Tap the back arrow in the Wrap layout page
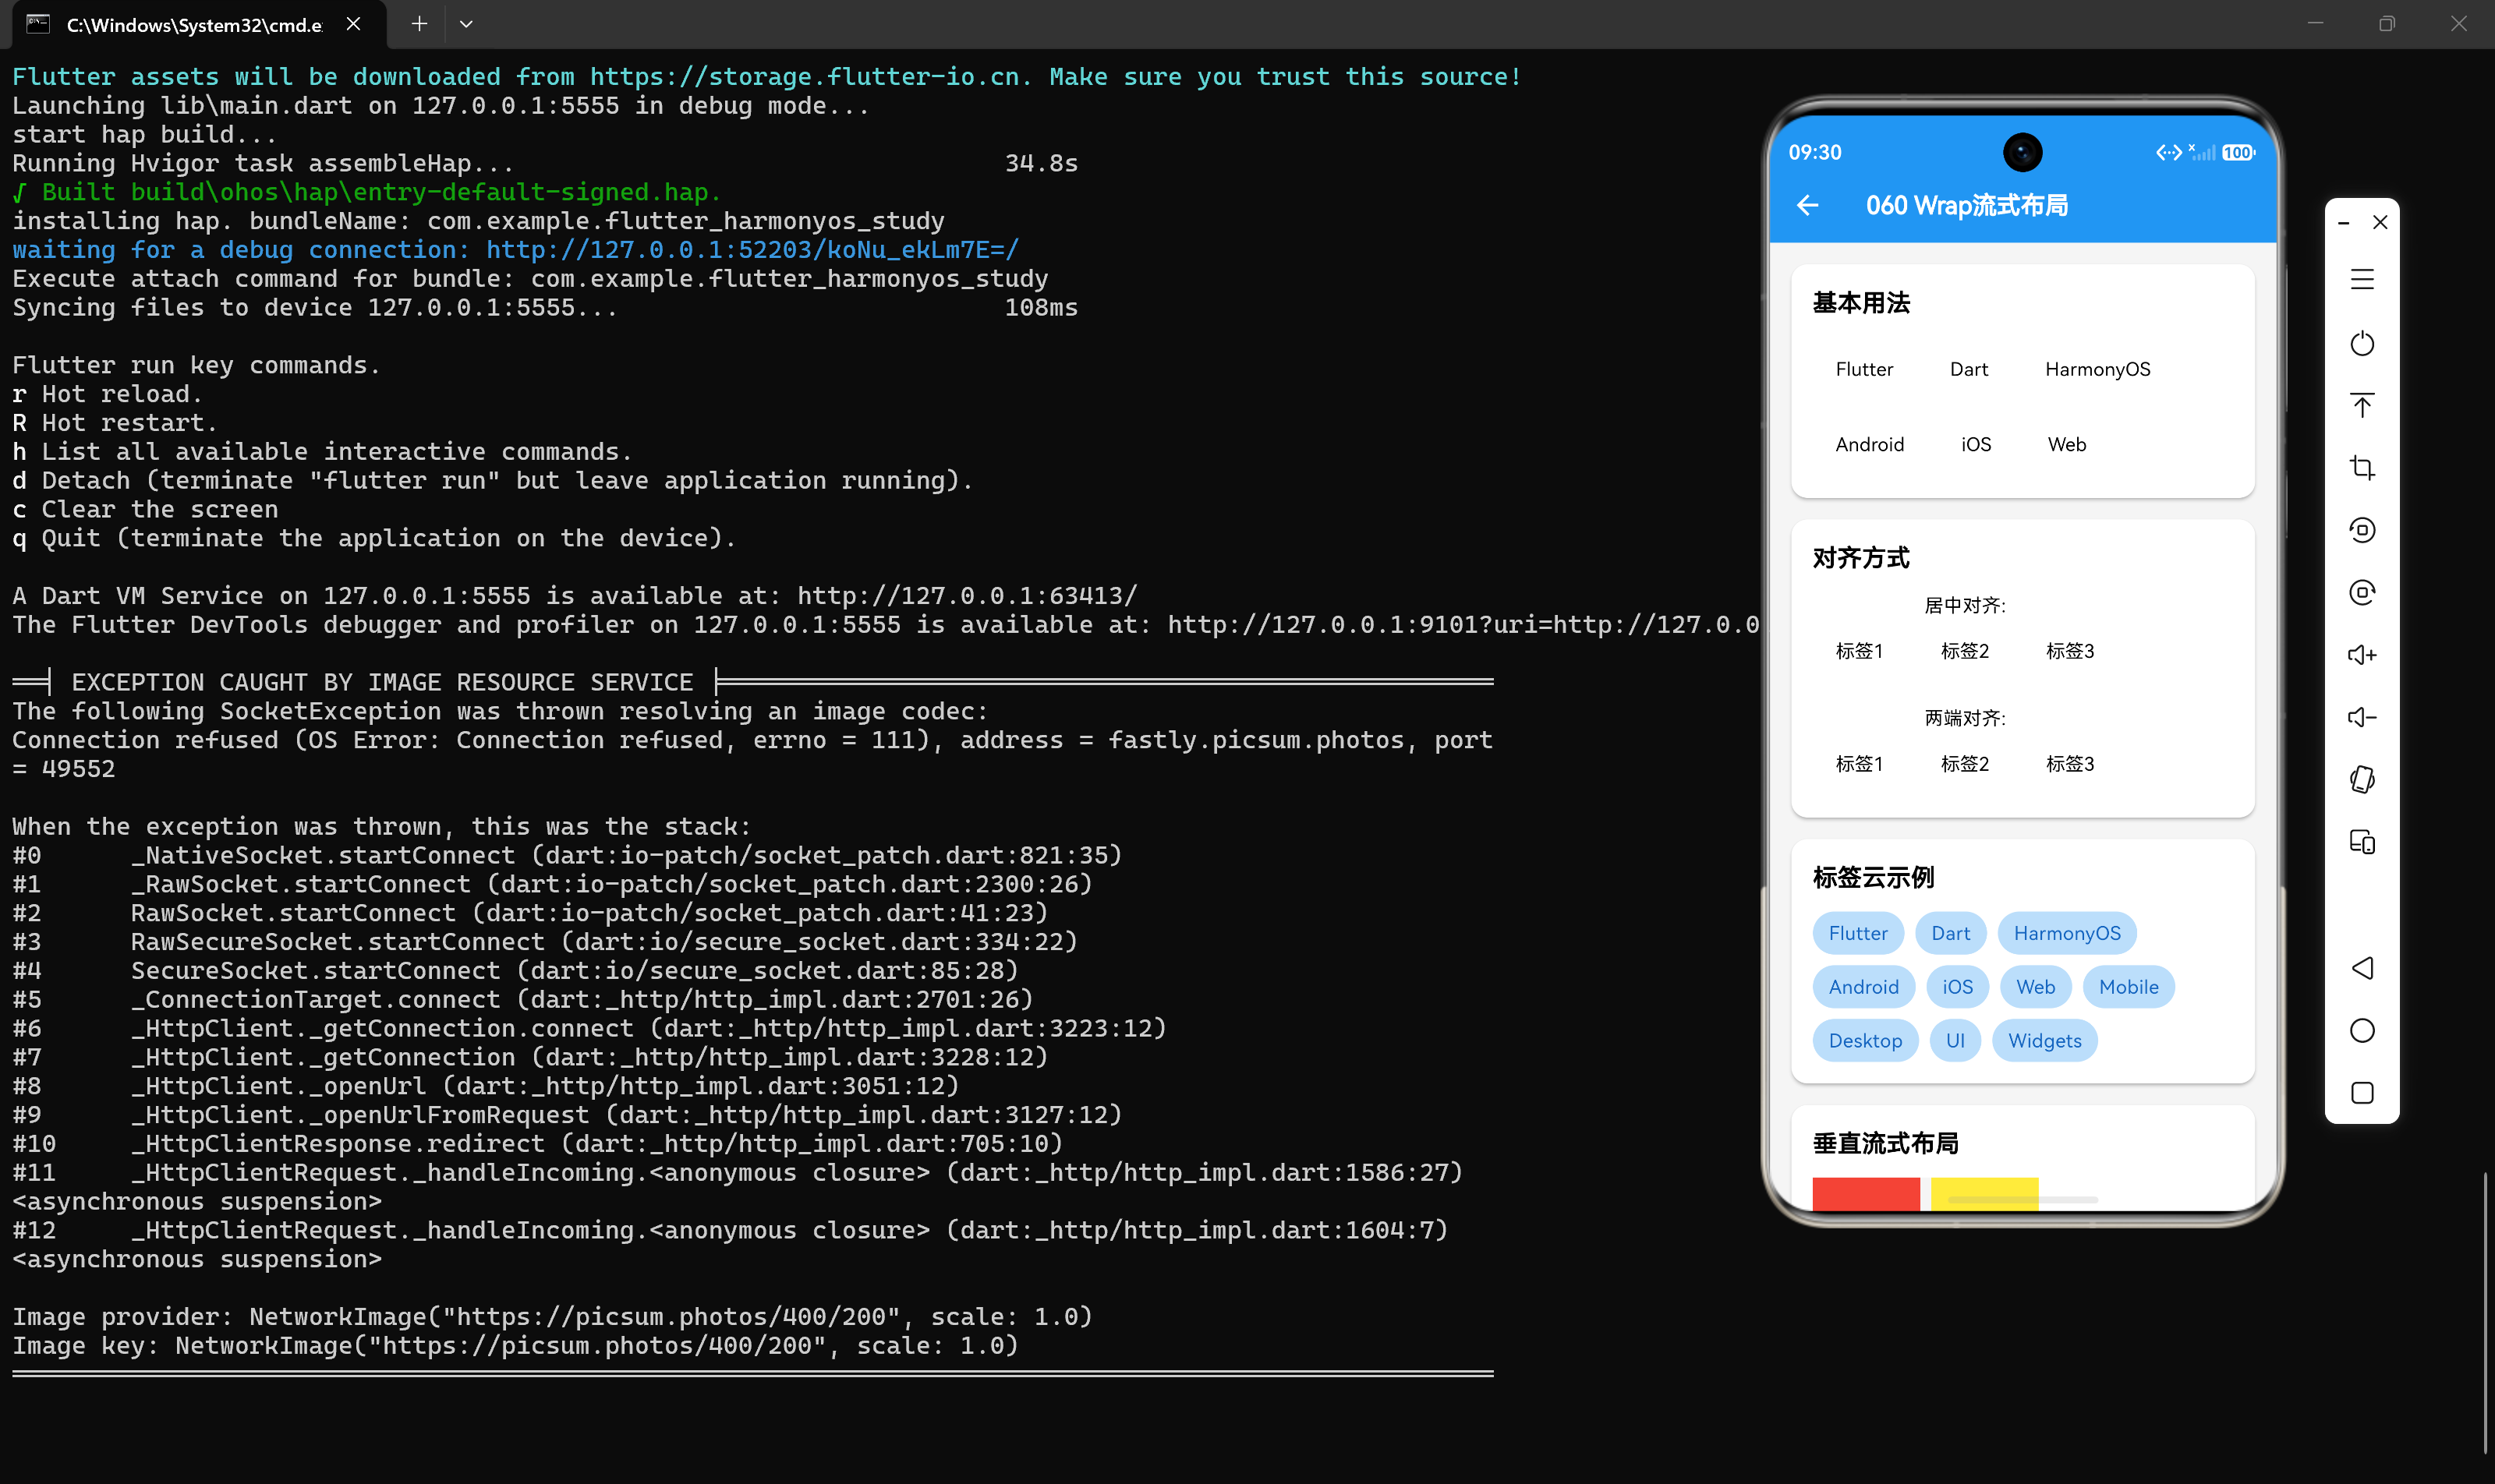The image size is (2495, 1484). click(1807, 206)
